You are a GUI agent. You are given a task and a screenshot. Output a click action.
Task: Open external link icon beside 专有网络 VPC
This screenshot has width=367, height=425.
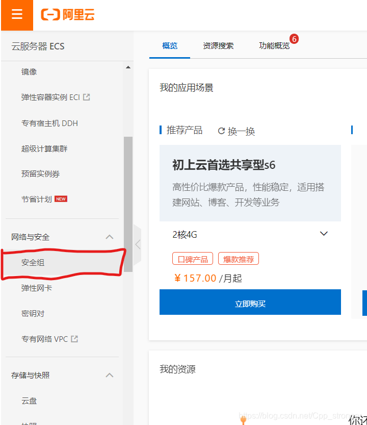coord(74,339)
